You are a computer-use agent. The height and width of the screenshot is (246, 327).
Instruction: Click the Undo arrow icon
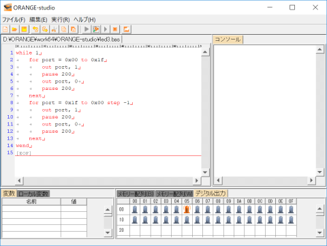(x=35, y=29)
